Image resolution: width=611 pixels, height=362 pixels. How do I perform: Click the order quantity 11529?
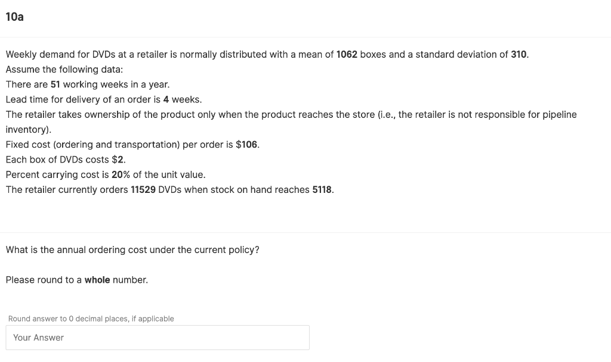click(x=143, y=189)
